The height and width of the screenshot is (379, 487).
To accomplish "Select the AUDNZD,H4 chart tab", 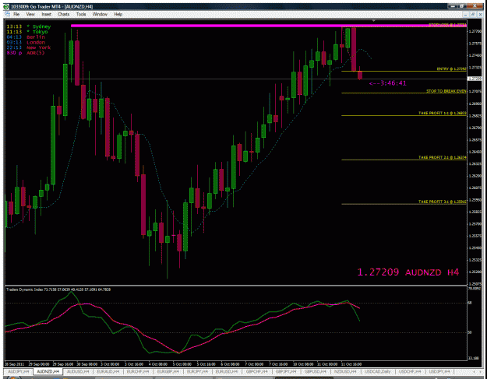I will pyautogui.click(x=48, y=371).
